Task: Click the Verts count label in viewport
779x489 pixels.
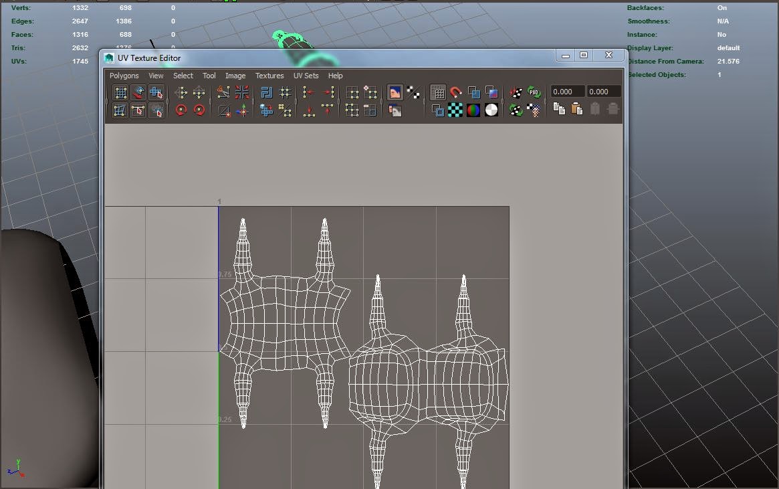Action: (x=21, y=8)
